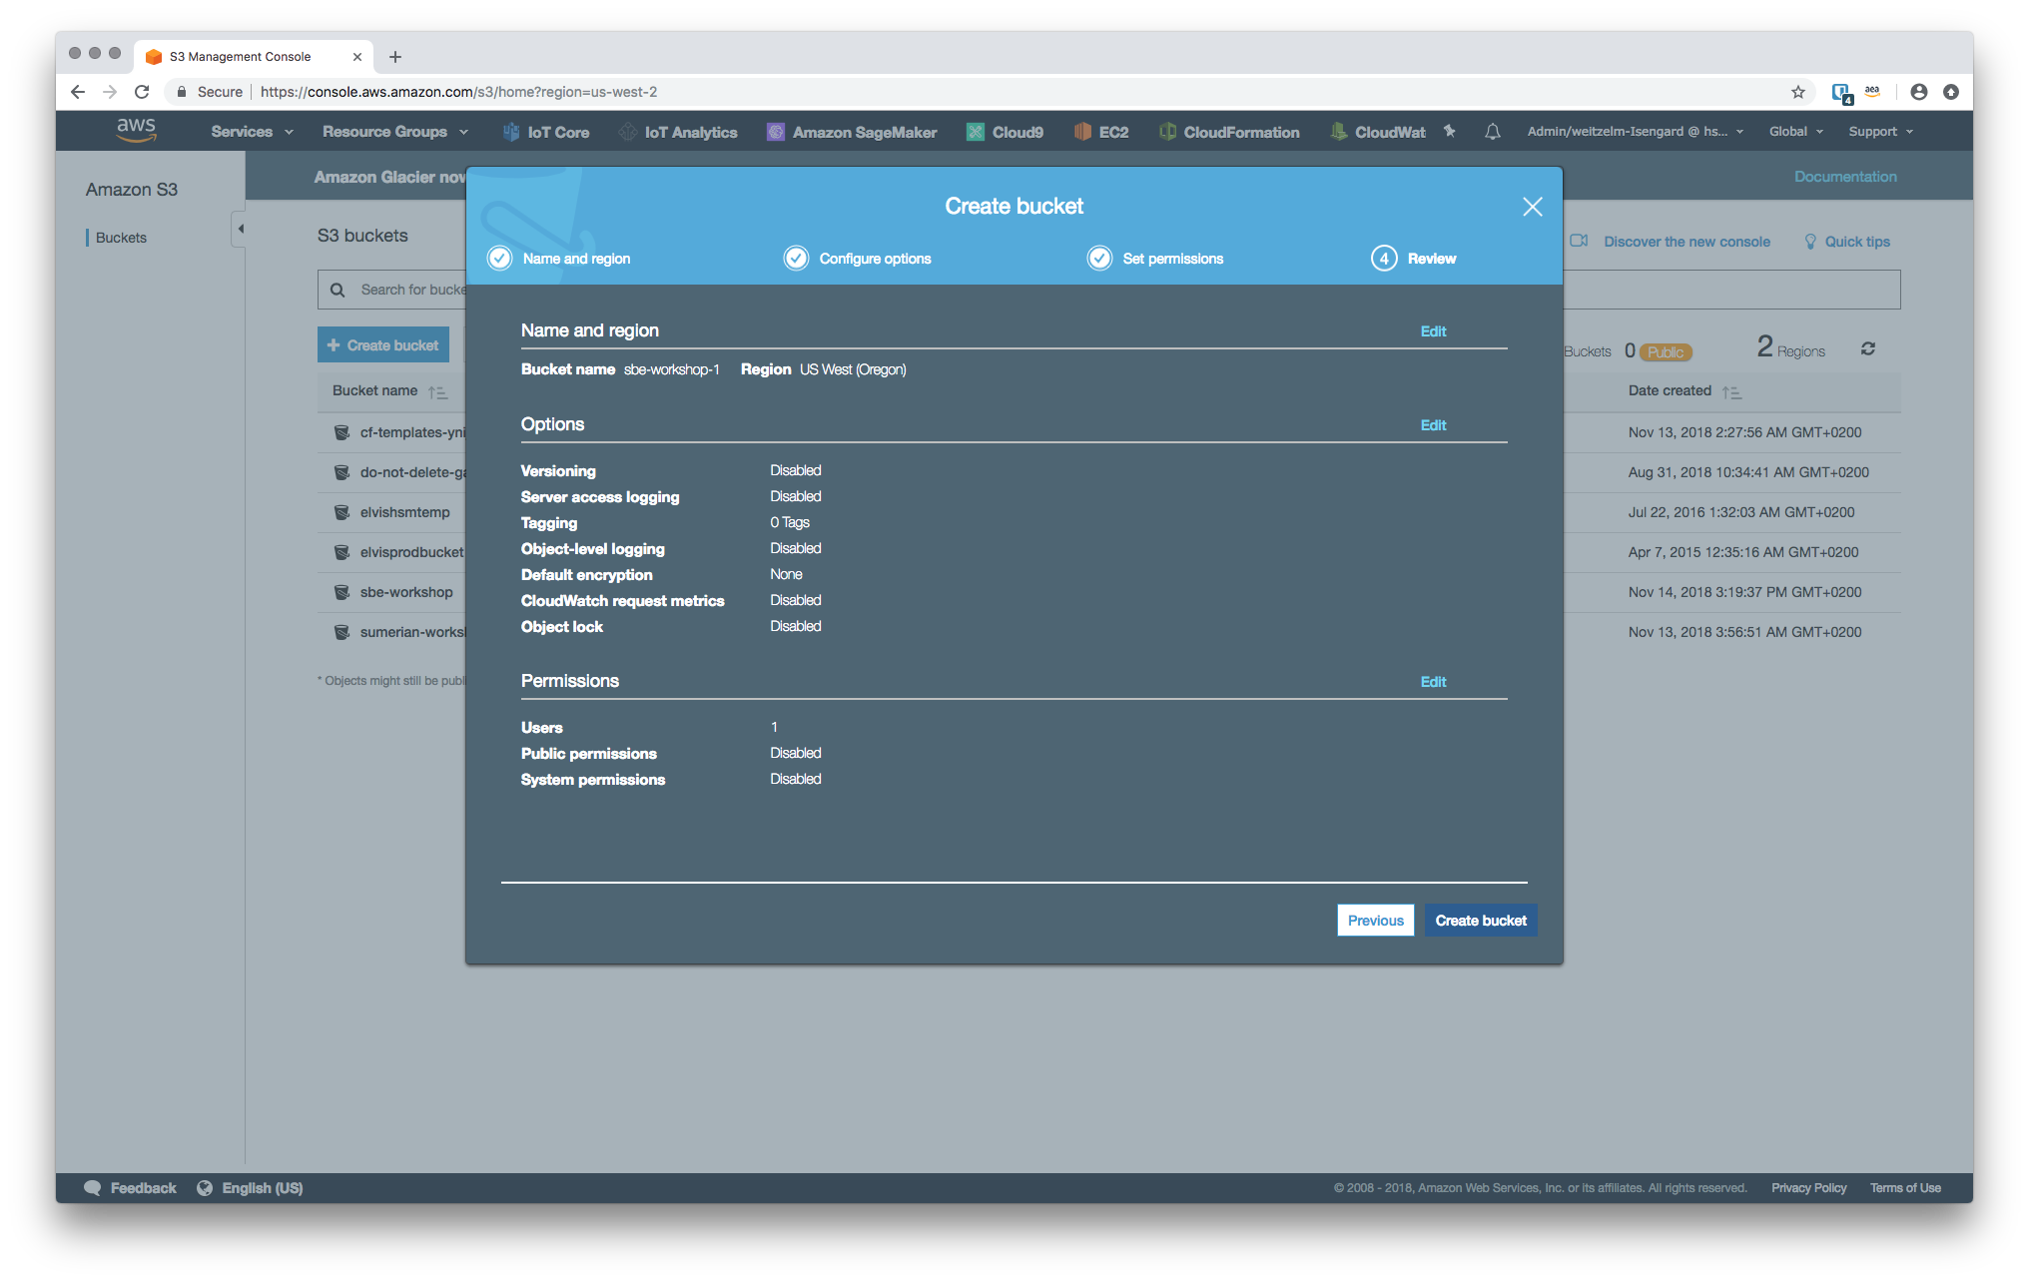Viewport: 2029px width, 1283px height.
Task: Click the Search for buckets field
Action: point(413,290)
